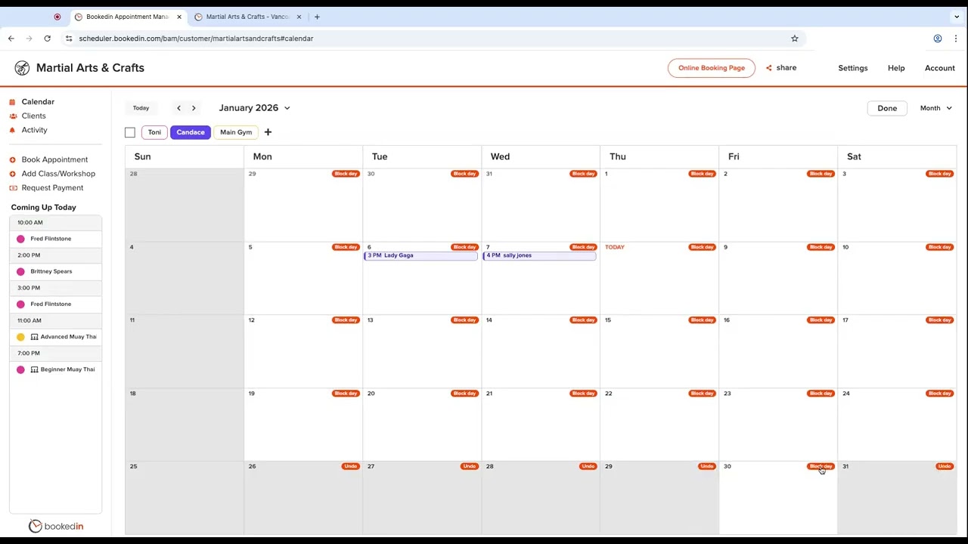The image size is (968, 544).
Task: Toggle the select-all calendars checkbox
Action: (130, 133)
